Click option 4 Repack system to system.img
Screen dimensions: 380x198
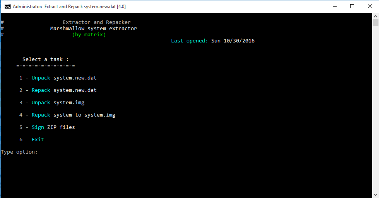coord(67,115)
